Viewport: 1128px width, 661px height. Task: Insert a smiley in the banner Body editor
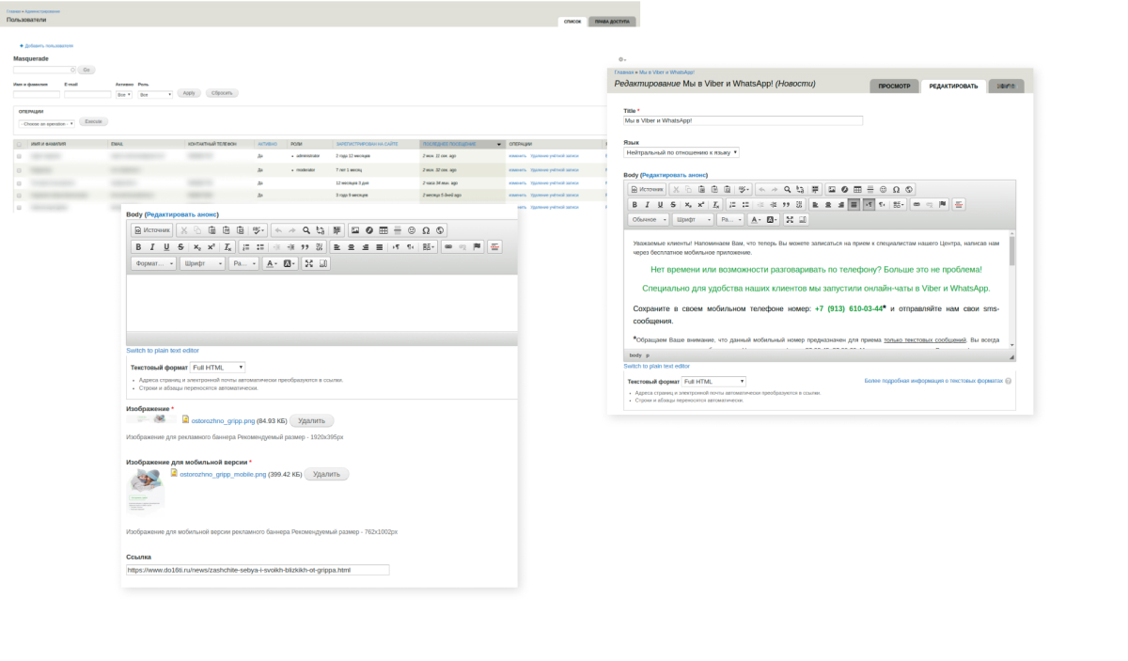(412, 230)
